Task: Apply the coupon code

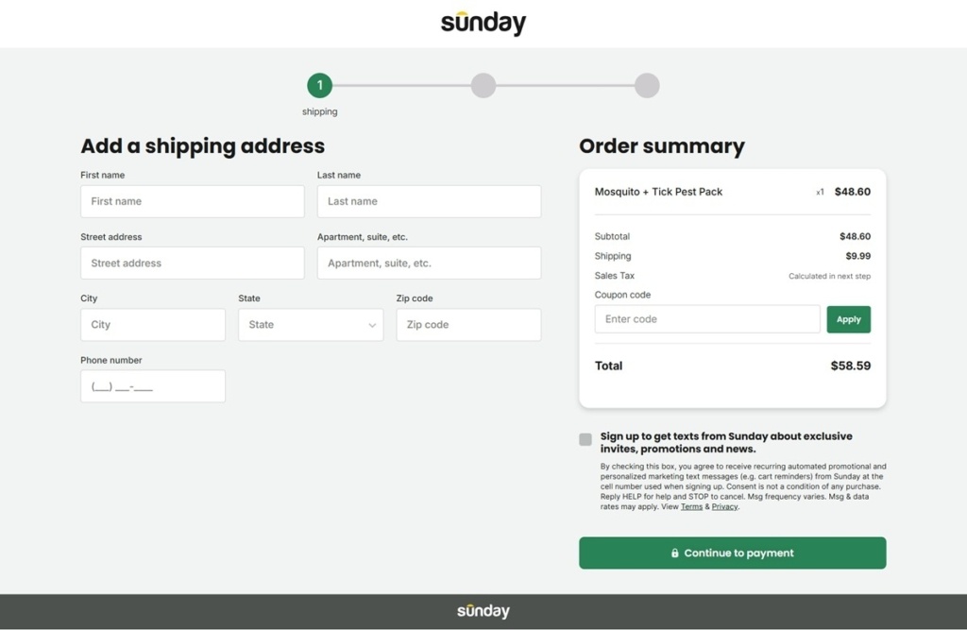Action: click(x=849, y=319)
